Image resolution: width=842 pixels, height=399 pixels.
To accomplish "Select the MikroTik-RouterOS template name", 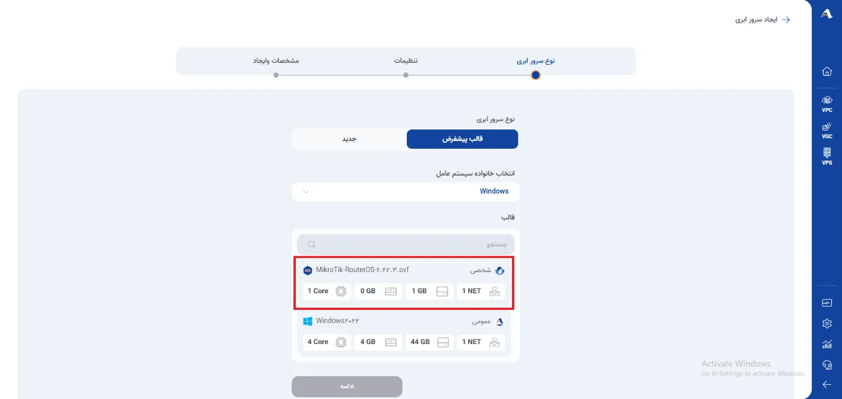I will coord(362,270).
